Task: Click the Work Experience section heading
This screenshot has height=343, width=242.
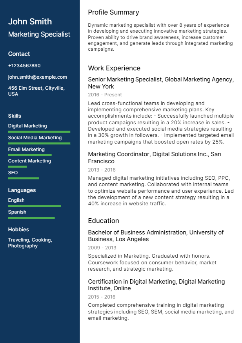Action: click(114, 68)
